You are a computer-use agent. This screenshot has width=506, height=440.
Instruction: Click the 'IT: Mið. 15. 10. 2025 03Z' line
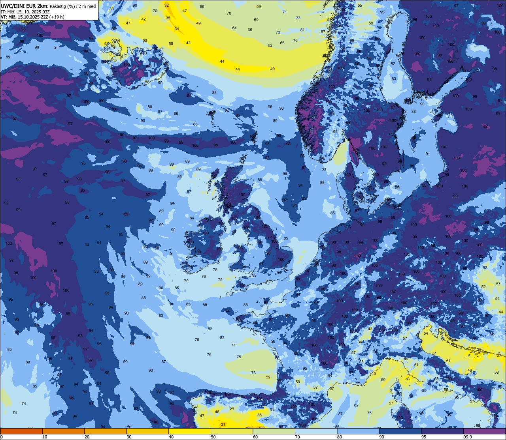(x=26, y=12)
